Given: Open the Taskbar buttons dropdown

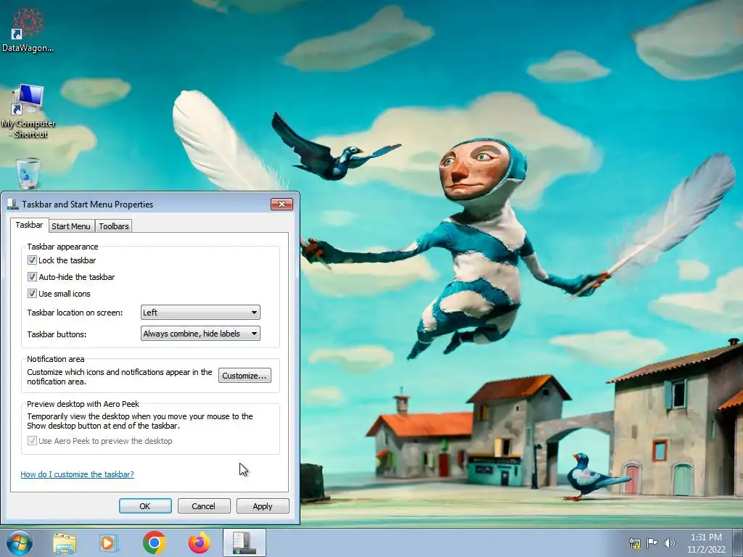Looking at the screenshot, I should click(x=200, y=334).
